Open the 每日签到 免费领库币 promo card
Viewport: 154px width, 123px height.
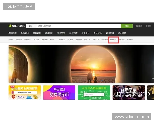tap(59, 93)
